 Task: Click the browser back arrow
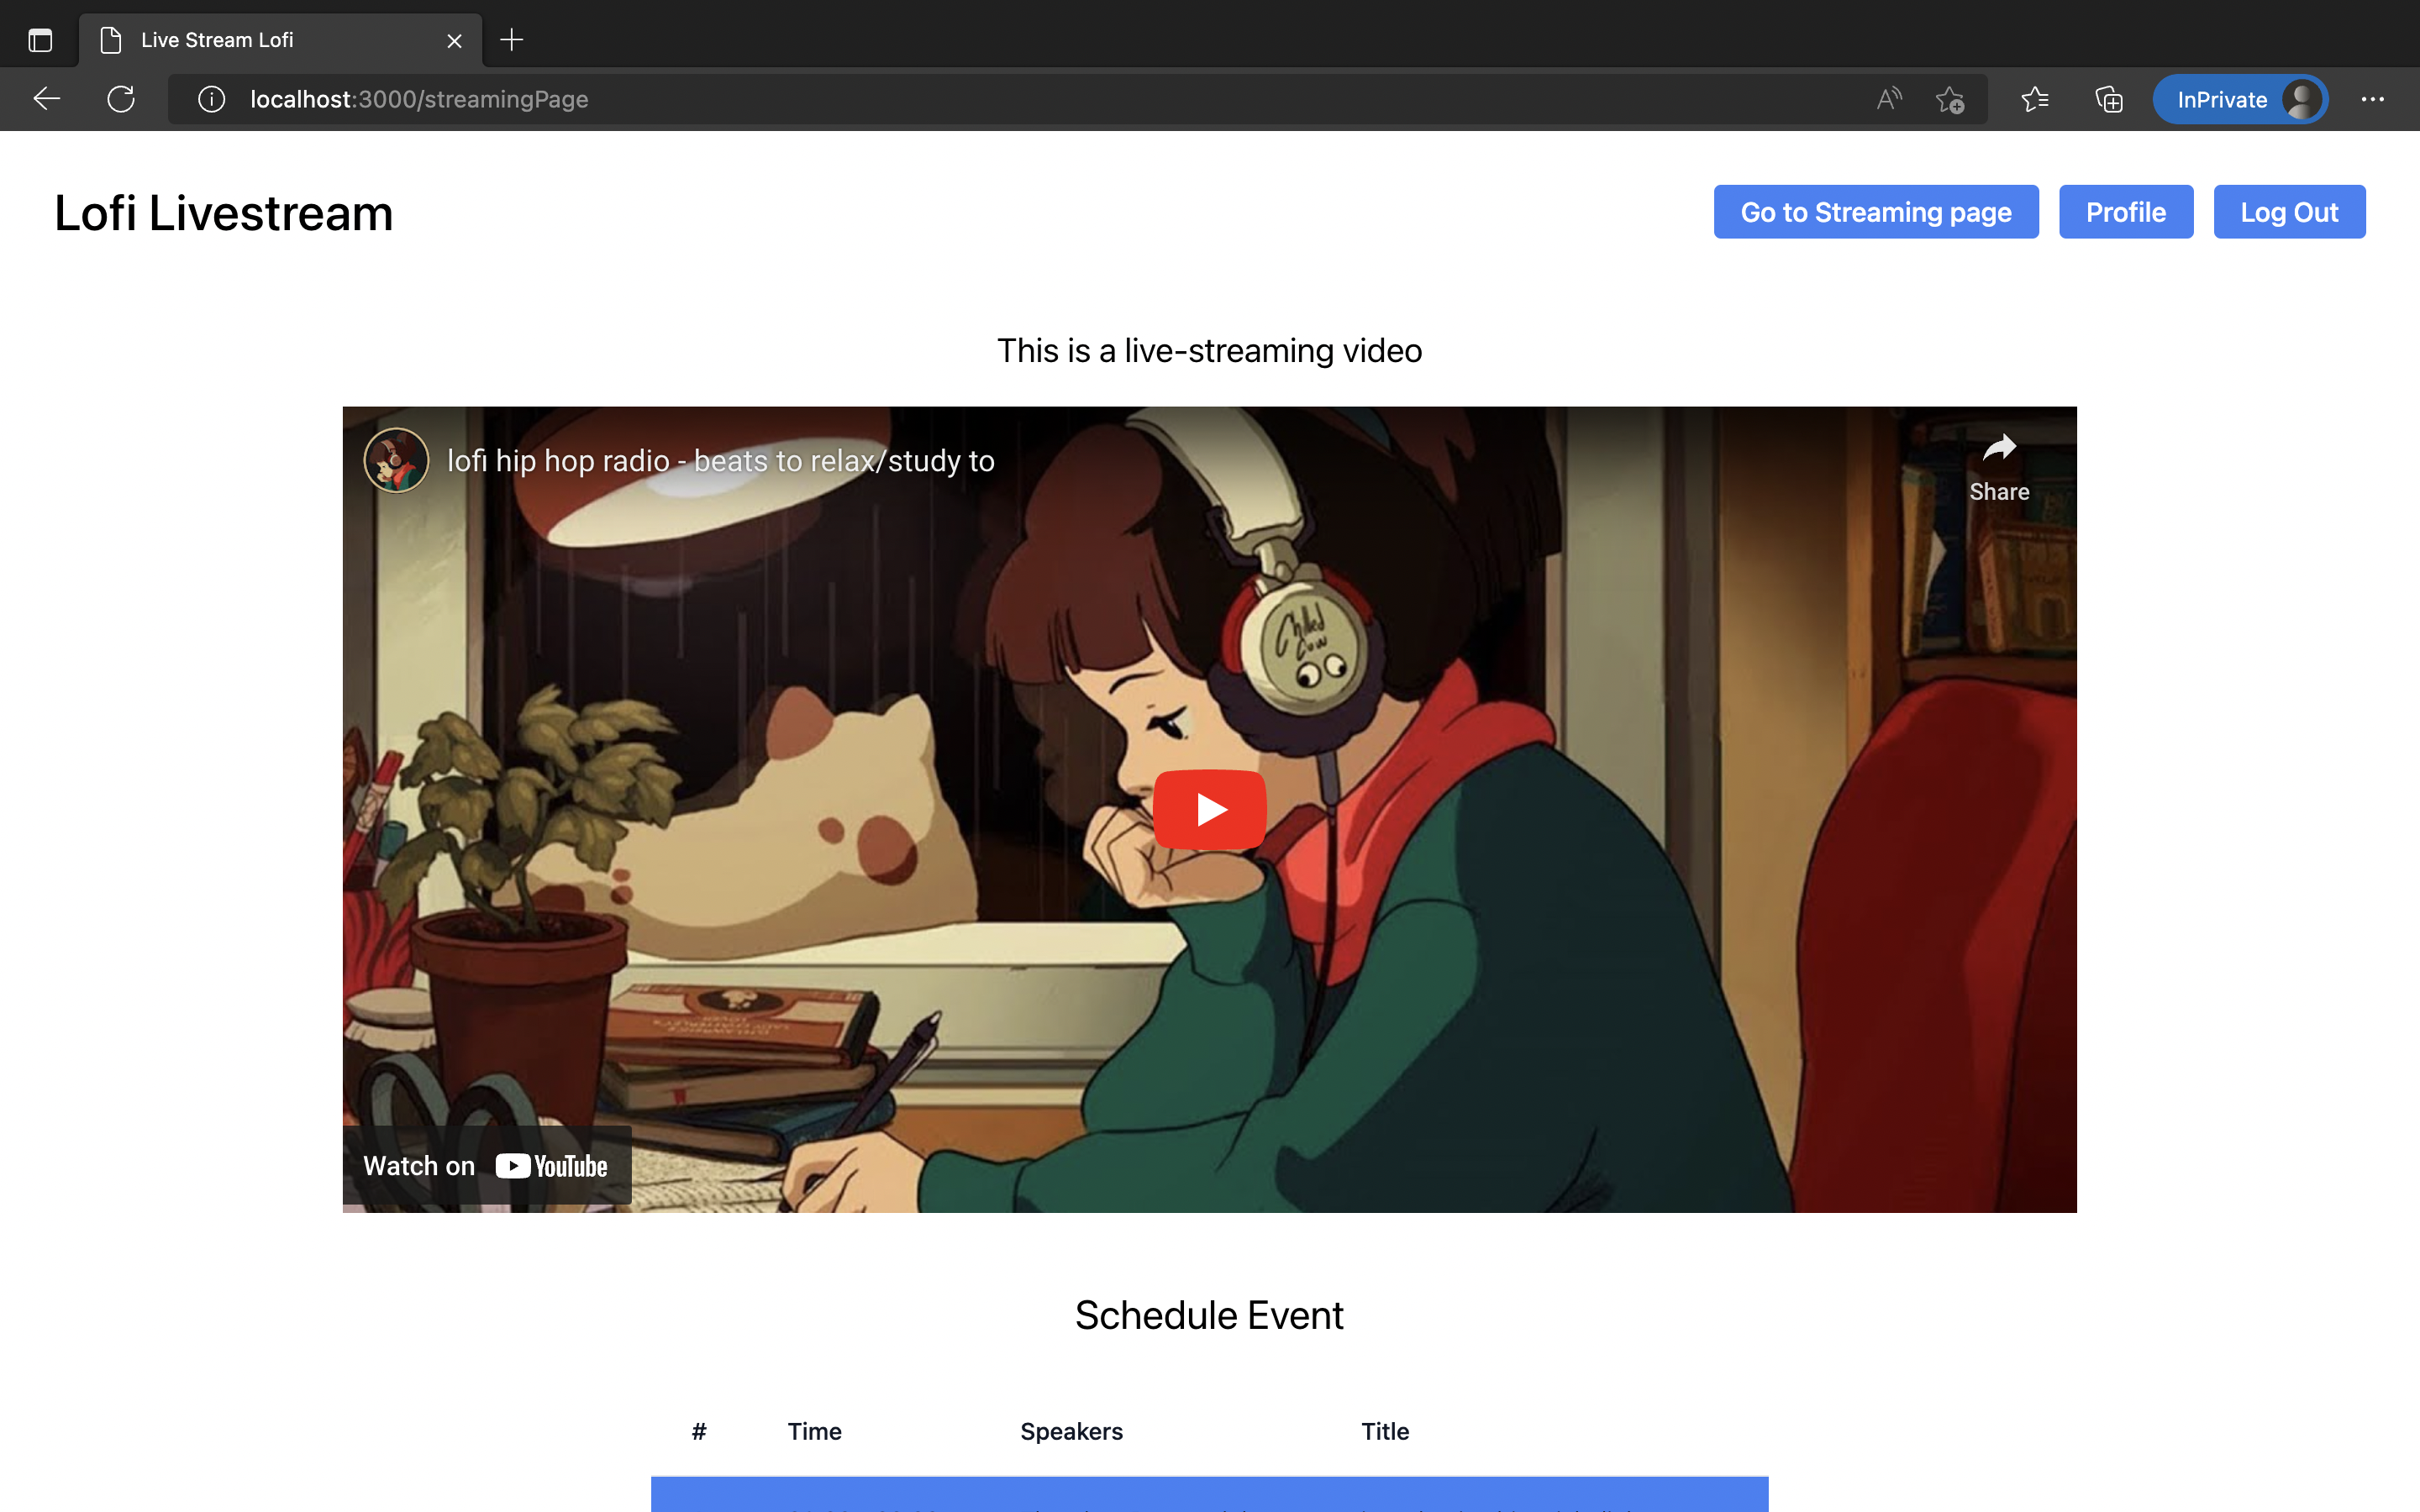pyautogui.click(x=47, y=99)
